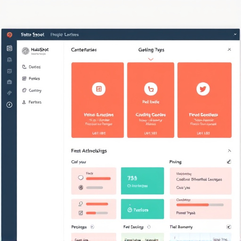Click the refresh icon next to Fel Cading

149,227
